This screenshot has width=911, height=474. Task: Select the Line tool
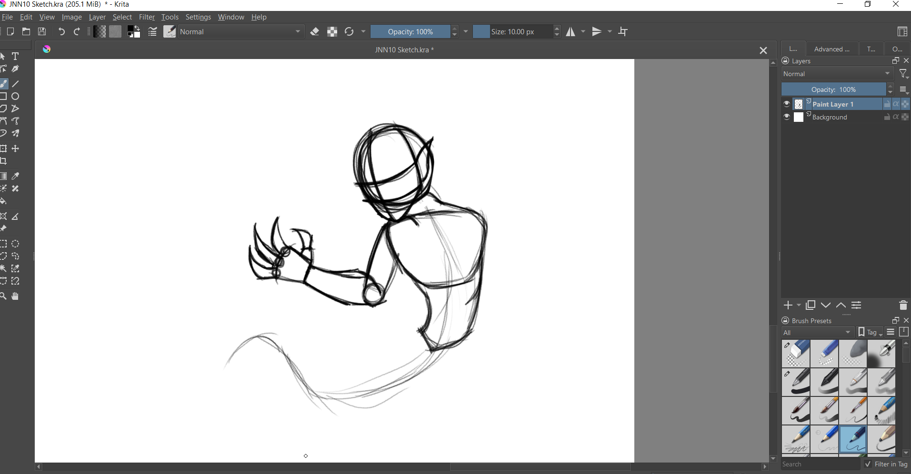pos(15,84)
